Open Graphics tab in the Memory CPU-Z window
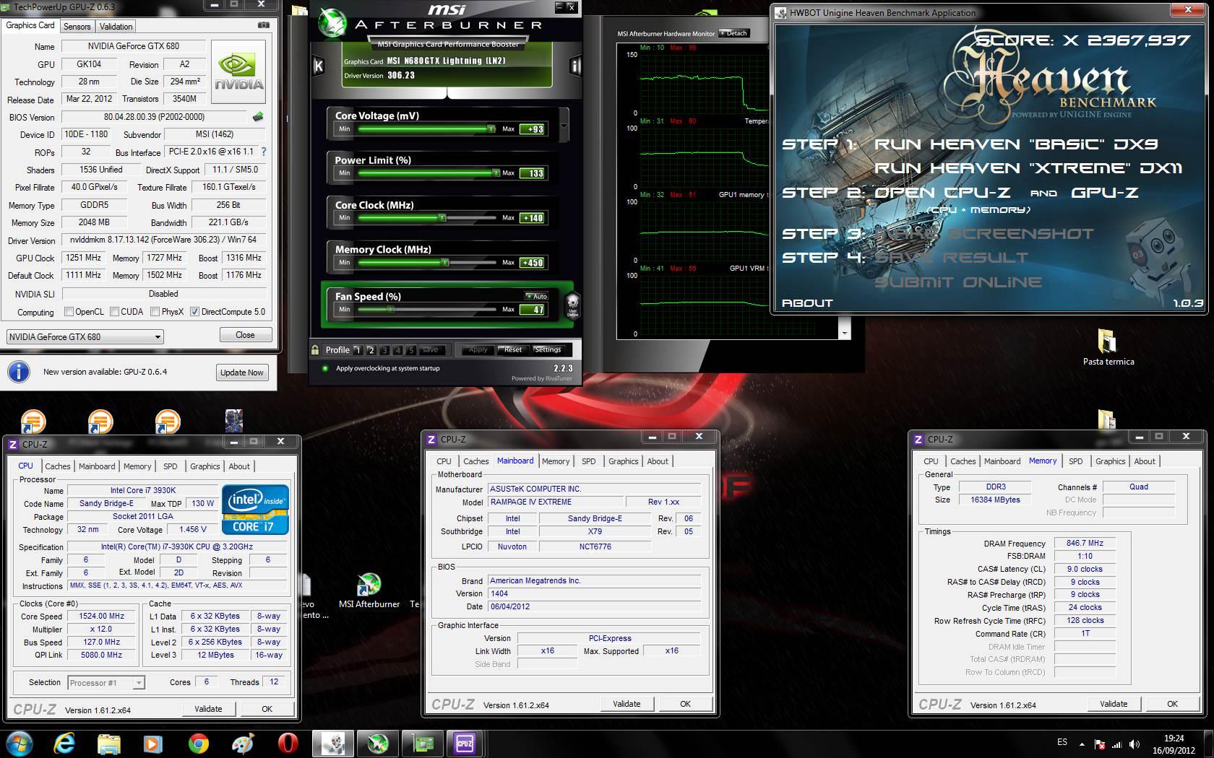The width and height of the screenshot is (1214, 758). (x=1110, y=461)
